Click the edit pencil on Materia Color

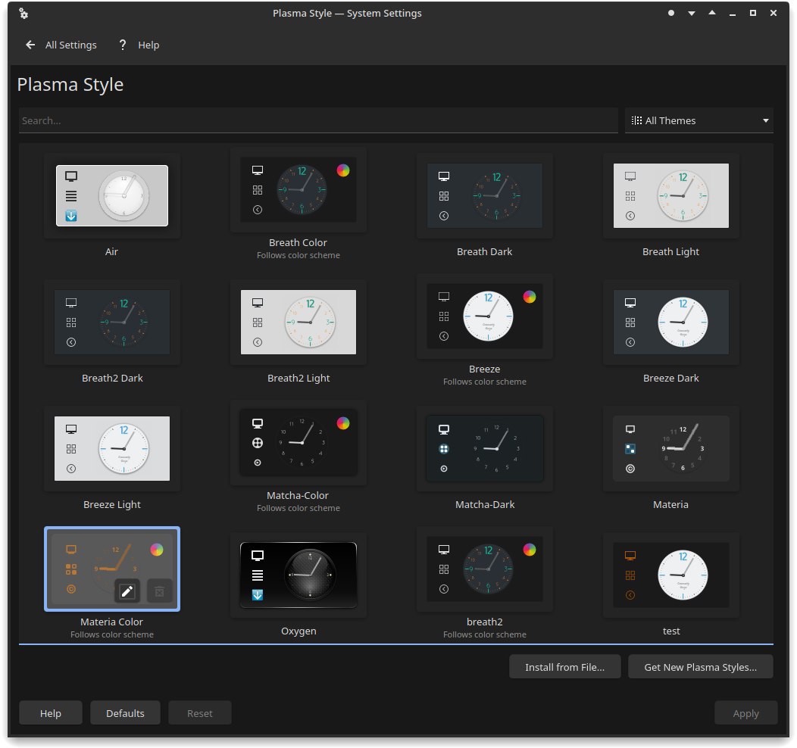click(x=127, y=591)
